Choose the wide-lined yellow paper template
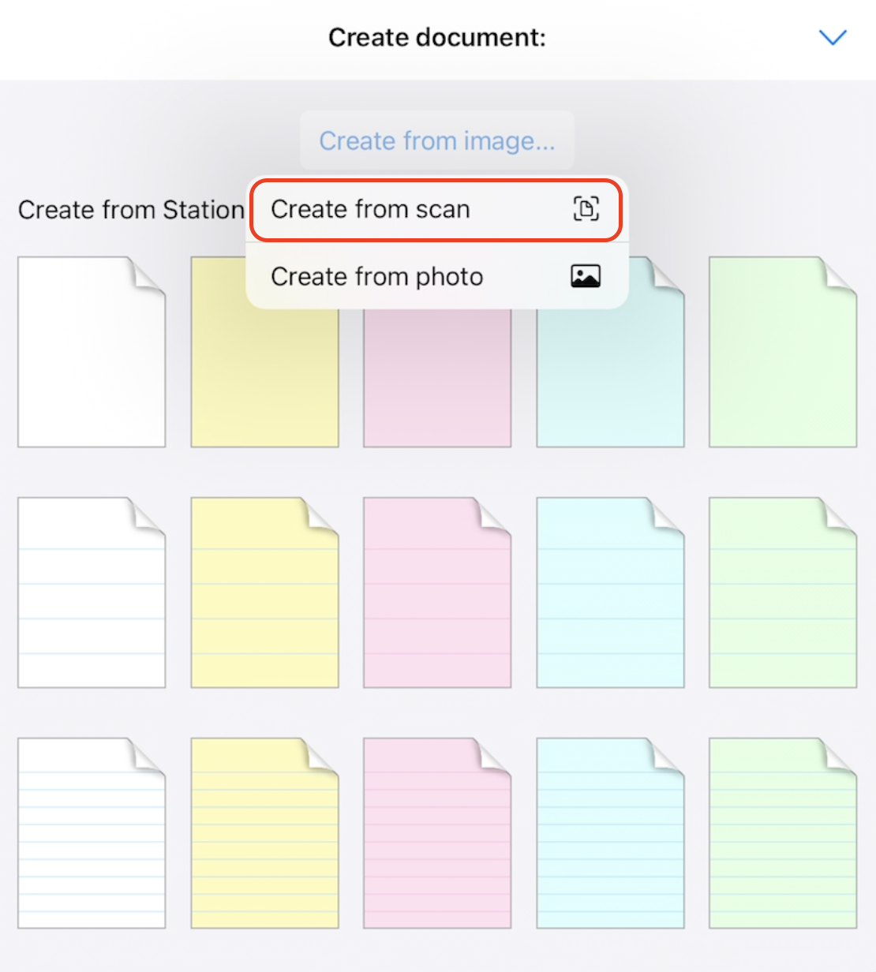The image size is (876, 972). pos(264,592)
